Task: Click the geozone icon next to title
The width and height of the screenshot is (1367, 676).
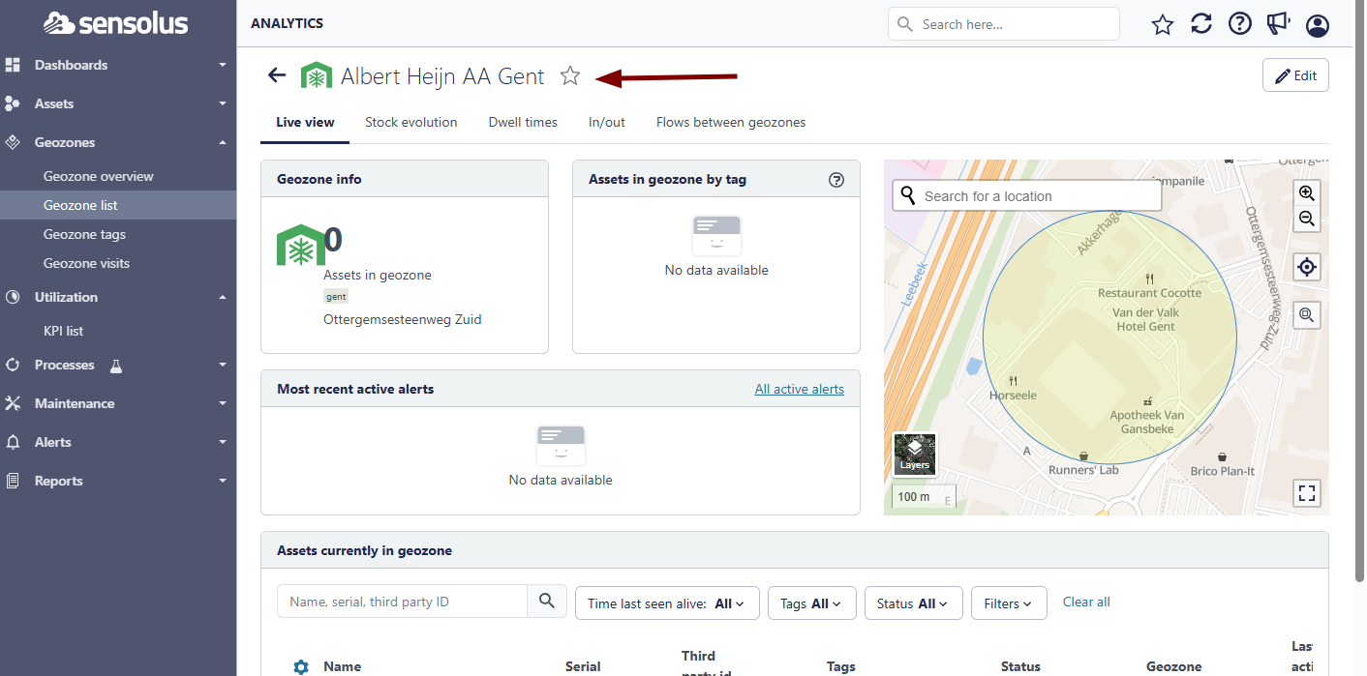Action: (x=317, y=75)
